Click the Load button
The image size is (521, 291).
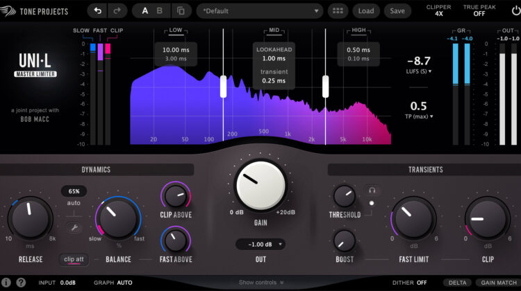click(x=366, y=11)
